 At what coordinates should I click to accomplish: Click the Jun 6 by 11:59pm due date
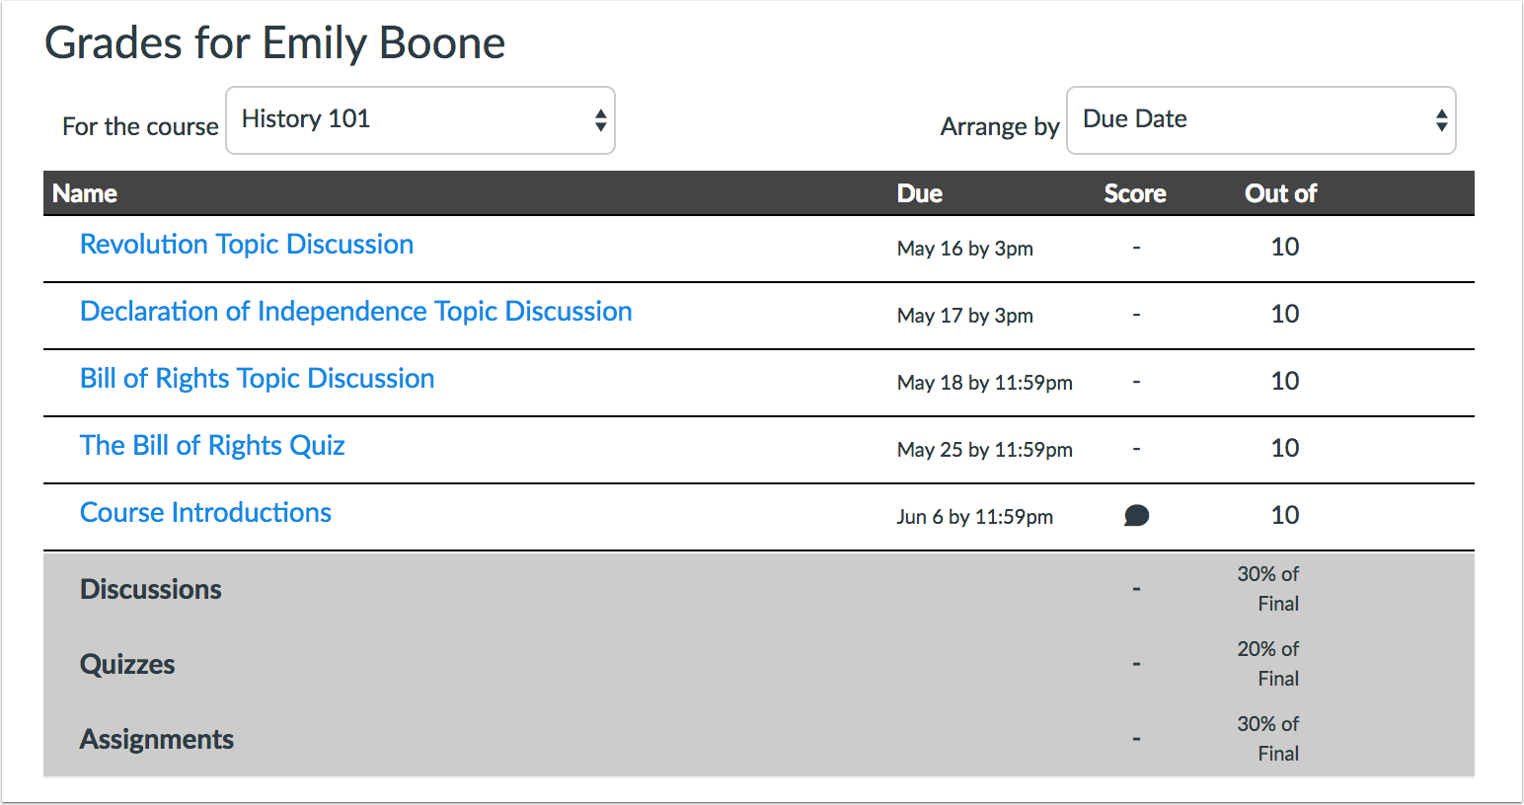[974, 517]
